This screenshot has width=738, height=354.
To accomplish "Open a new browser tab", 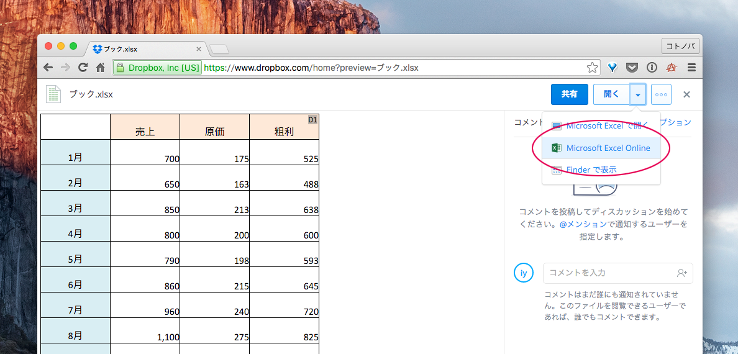I will point(219,49).
